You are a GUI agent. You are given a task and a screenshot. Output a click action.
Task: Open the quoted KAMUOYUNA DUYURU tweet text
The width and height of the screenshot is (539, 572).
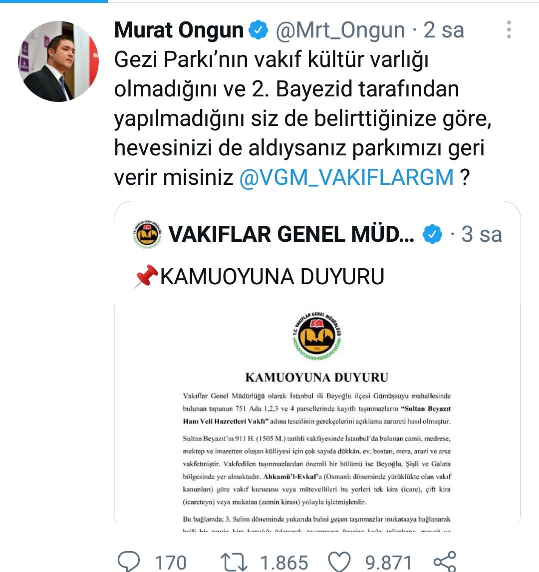272,276
